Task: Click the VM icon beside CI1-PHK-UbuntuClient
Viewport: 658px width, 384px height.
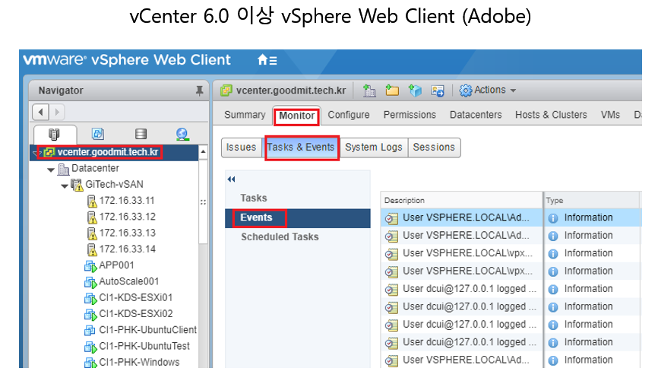Action: pos(90,331)
